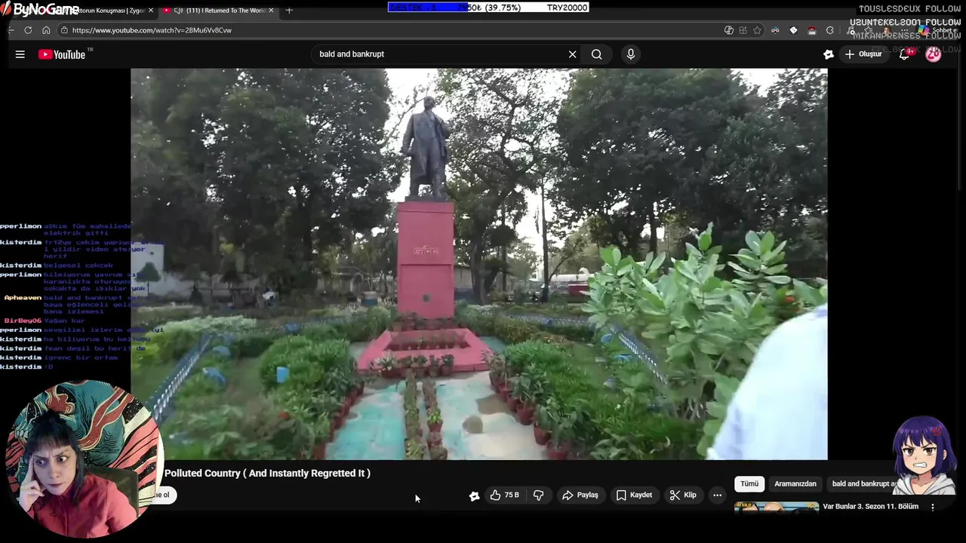Open the Var Bunlar video thumbnail
966x543 pixels.
click(777, 507)
